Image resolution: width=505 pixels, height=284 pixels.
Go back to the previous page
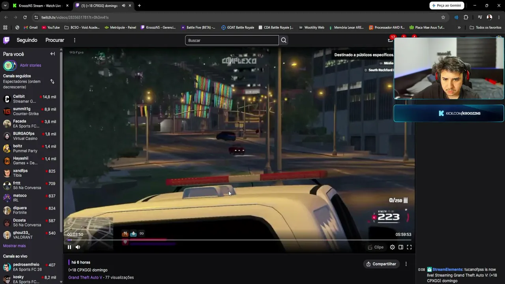(6, 17)
